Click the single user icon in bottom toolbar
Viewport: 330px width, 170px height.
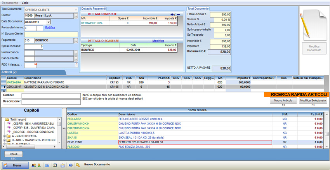[x=39, y=165]
